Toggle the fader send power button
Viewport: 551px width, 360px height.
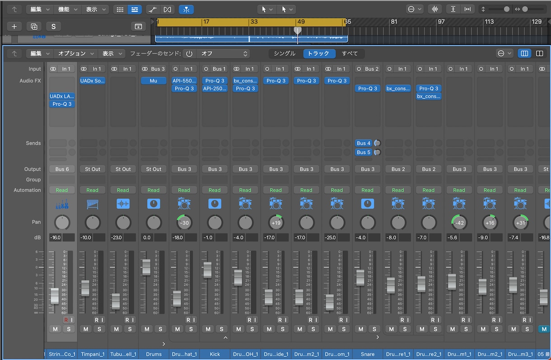[189, 53]
